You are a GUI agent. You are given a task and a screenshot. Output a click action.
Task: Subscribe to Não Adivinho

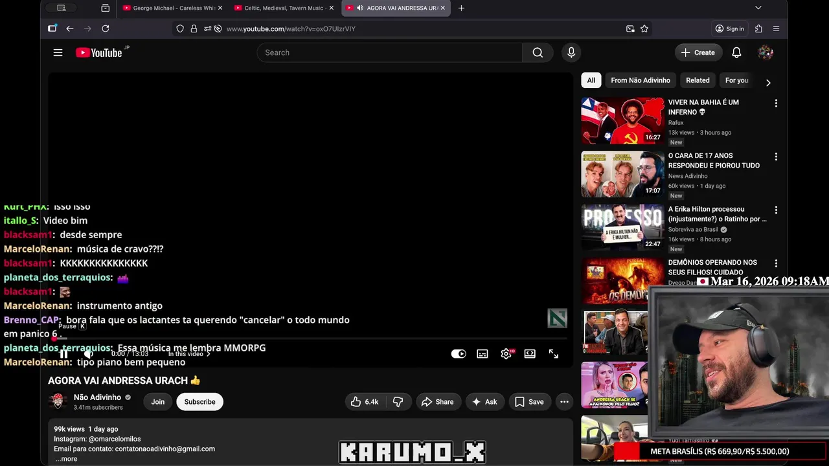pos(199,402)
